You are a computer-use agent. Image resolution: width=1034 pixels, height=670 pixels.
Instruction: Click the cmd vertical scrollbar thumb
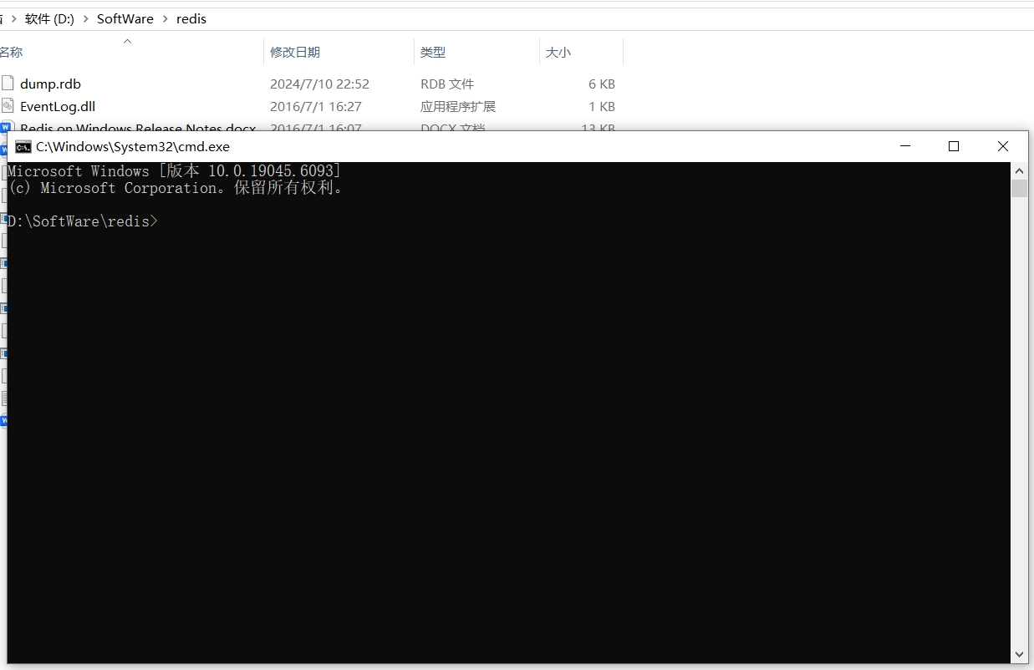pyautogui.click(x=1019, y=188)
